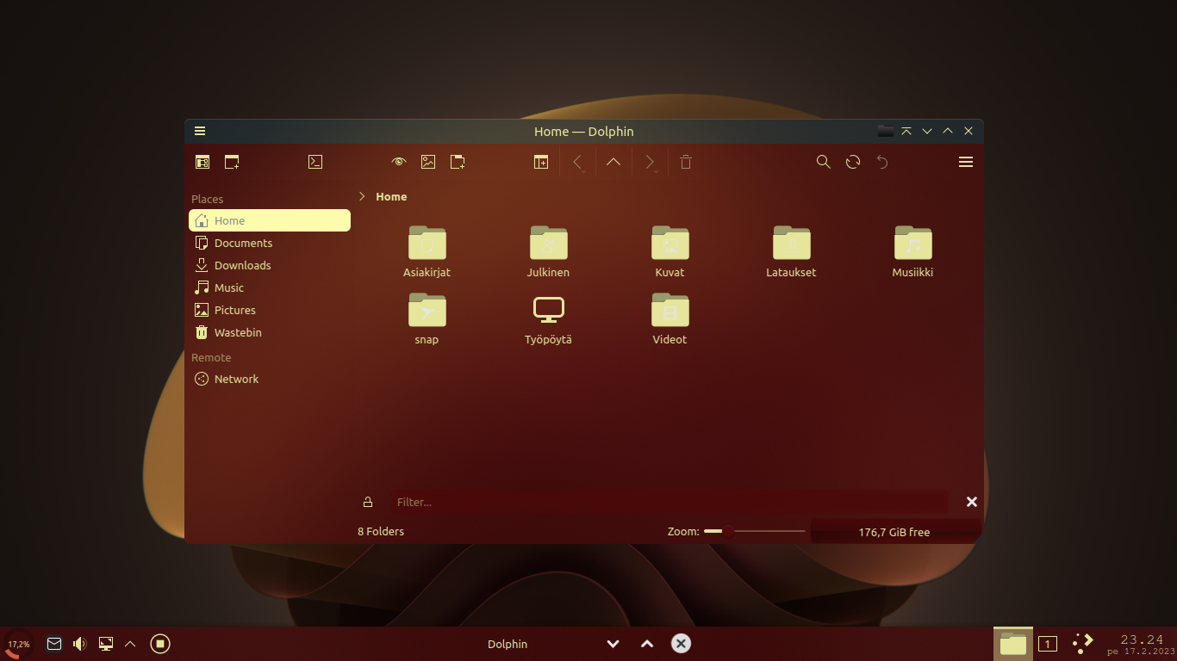Image resolution: width=1177 pixels, height=661 pixels.
Task: Go up one folder level
Action: coord(613,162)
